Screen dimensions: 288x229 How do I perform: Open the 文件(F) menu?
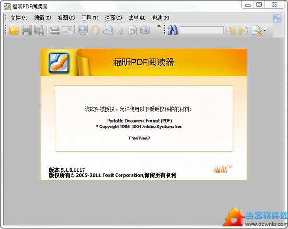click(x=19, y=18)
